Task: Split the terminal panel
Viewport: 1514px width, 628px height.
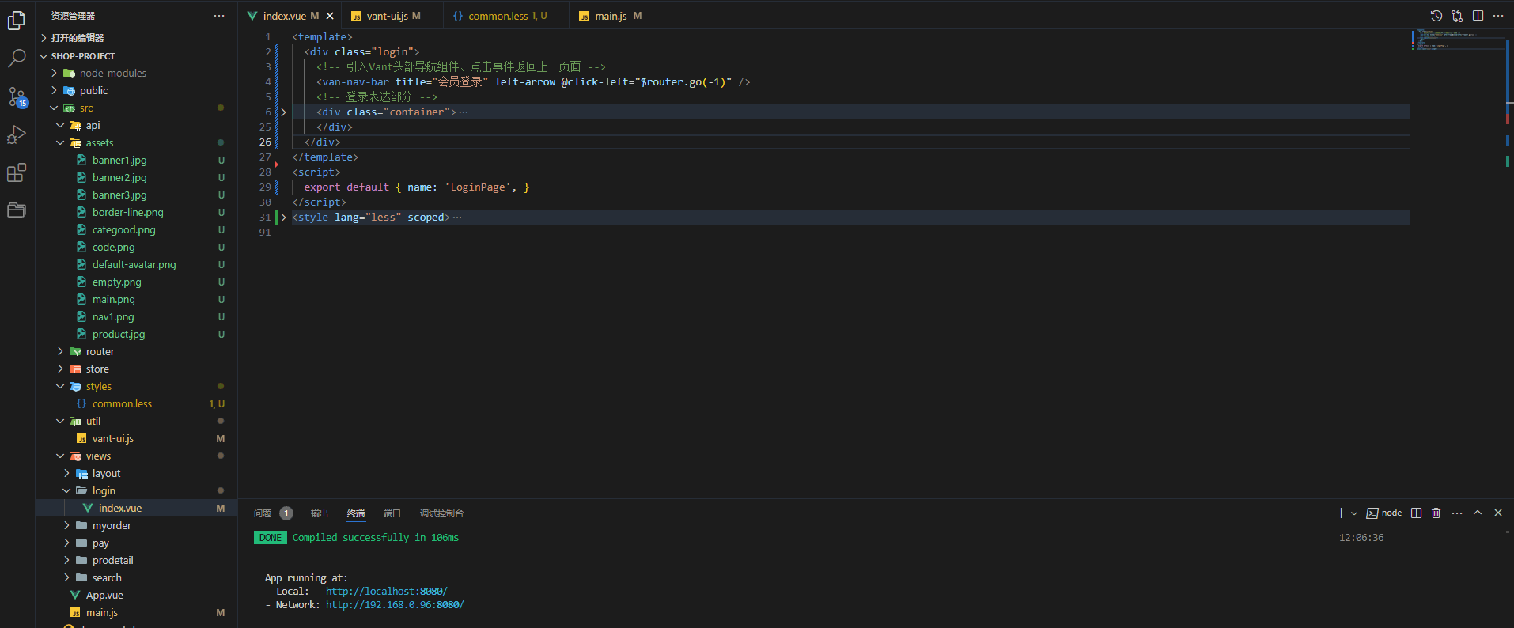Action: [x=1417, y=513]
